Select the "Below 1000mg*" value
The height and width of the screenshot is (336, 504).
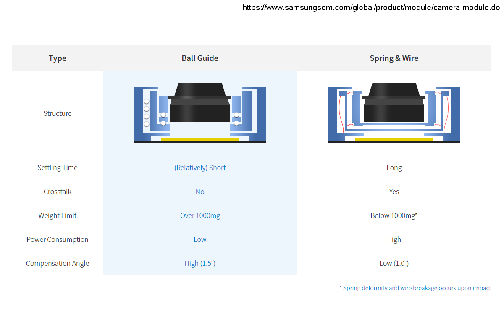point(394,215)
